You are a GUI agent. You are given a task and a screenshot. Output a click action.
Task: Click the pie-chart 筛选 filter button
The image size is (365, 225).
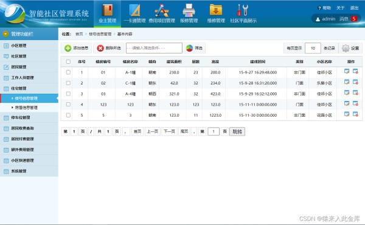pos(194,48)
